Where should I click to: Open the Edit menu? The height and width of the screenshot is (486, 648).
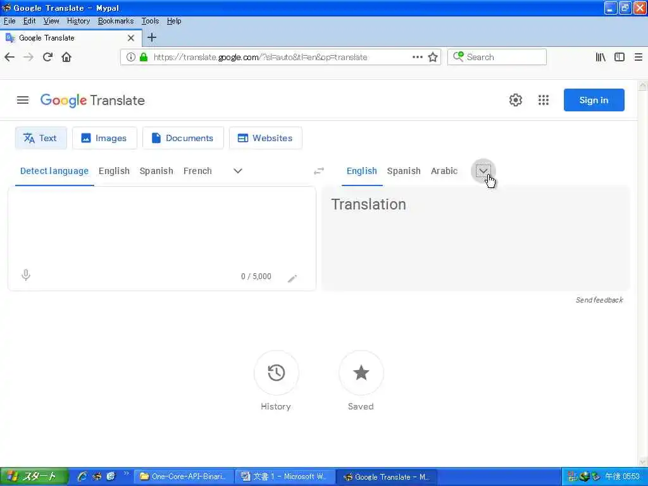29,21
